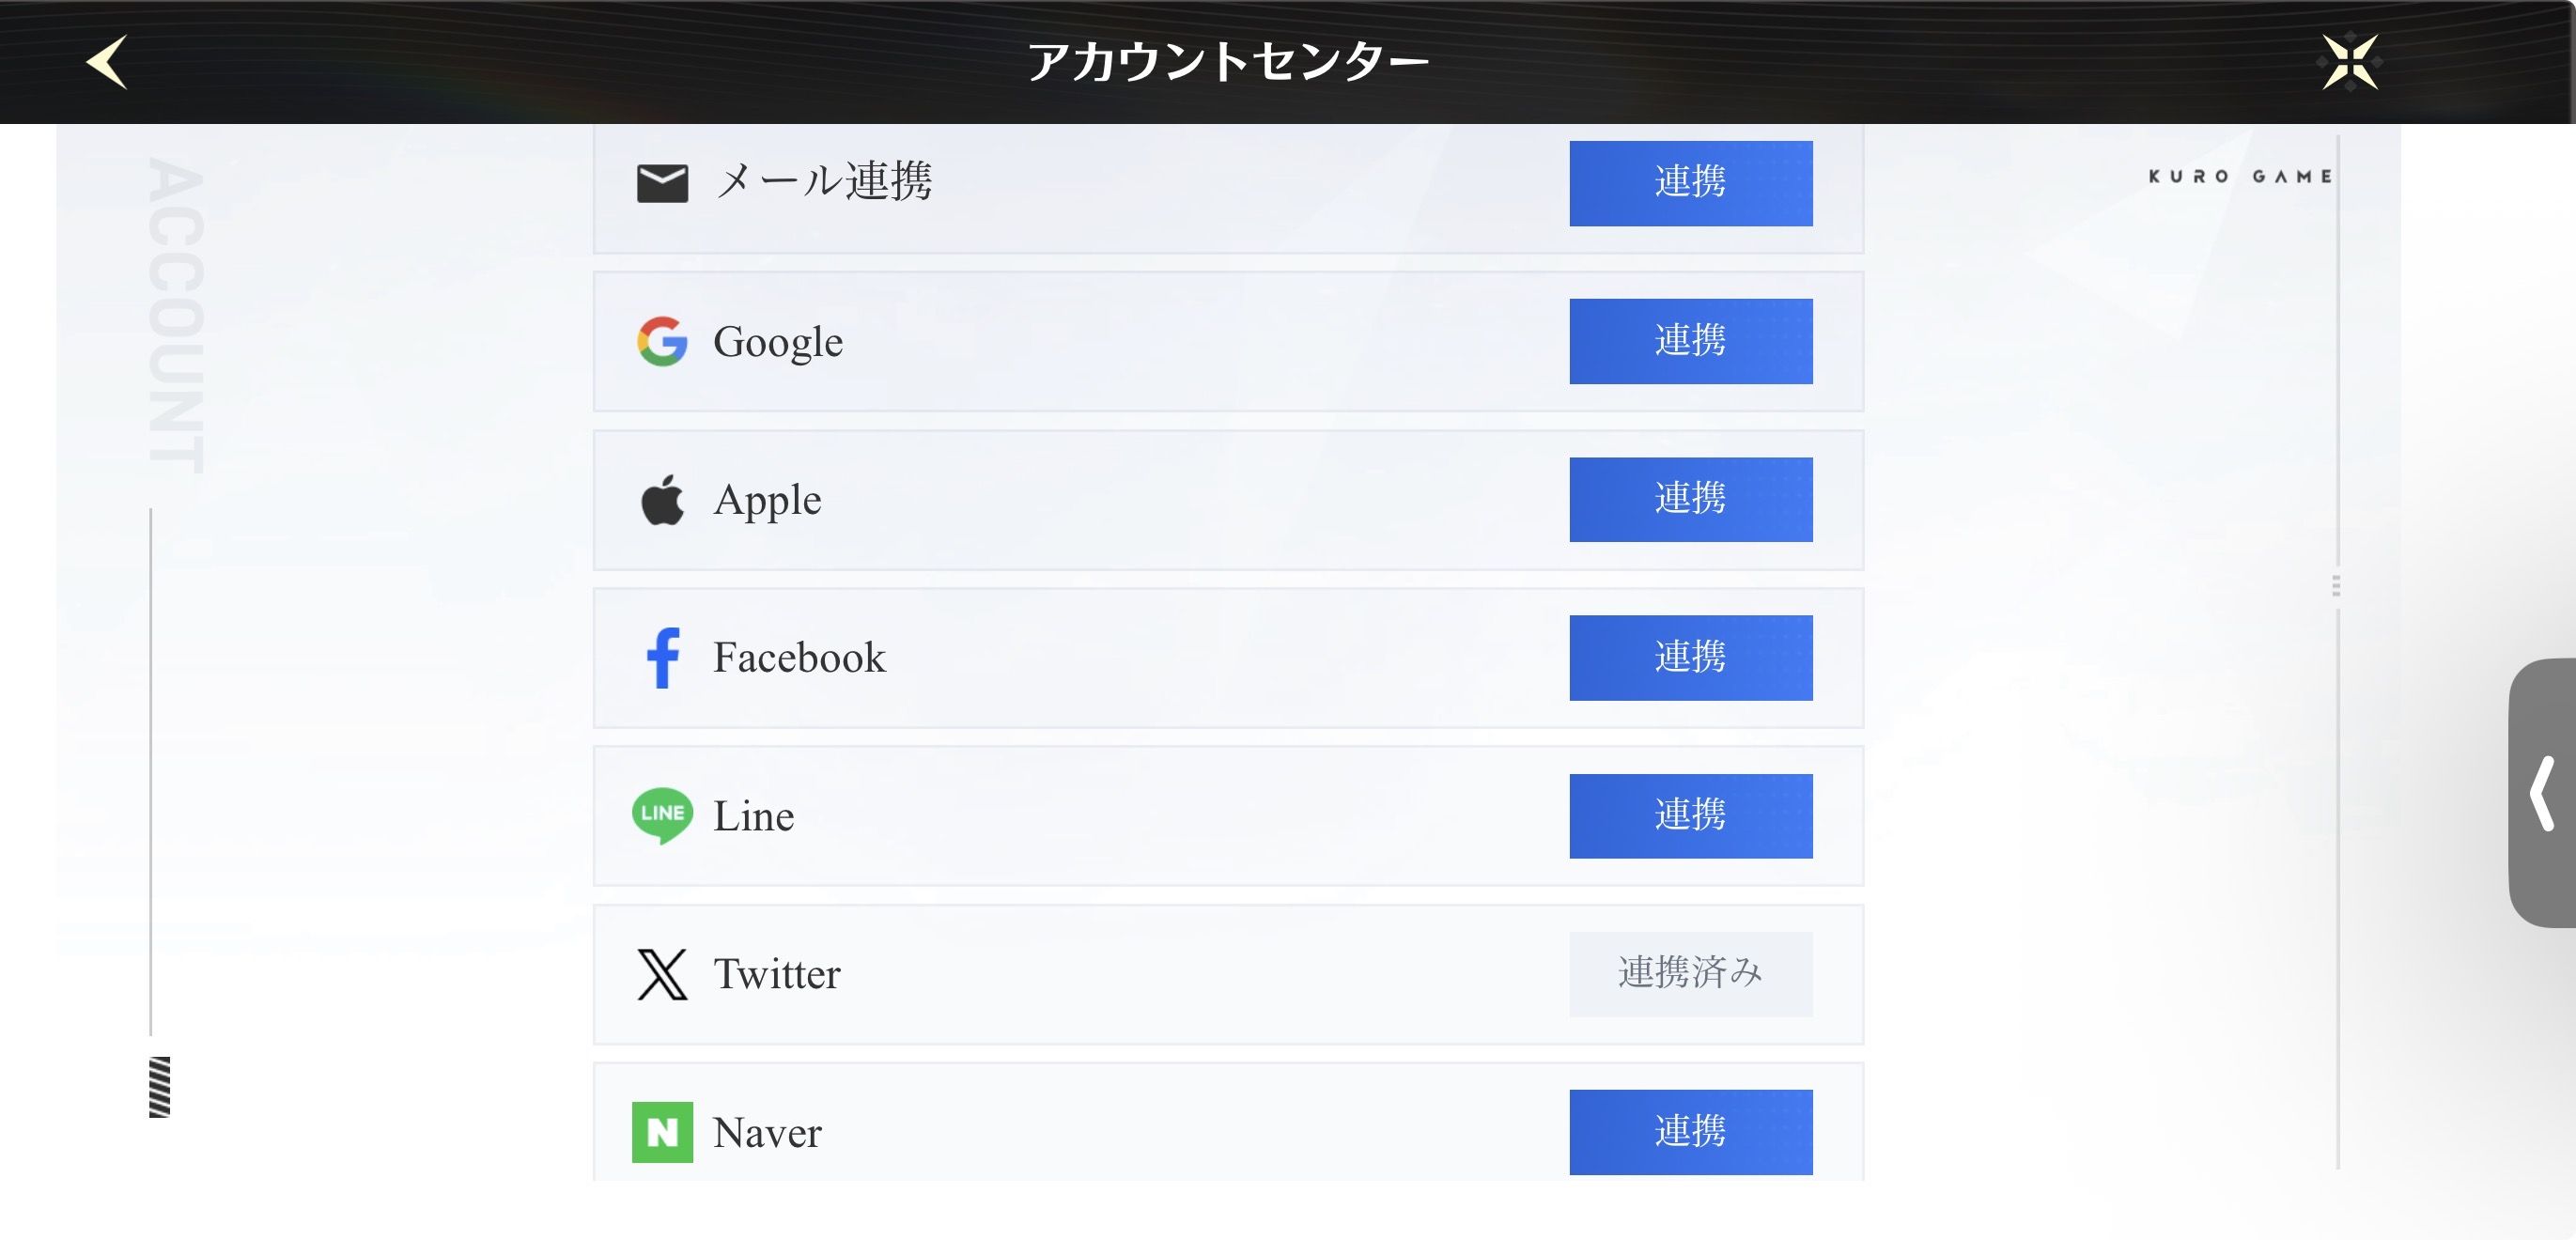
Task: Click the Twitter 連携済み status button
Action: coord(1690,974)
